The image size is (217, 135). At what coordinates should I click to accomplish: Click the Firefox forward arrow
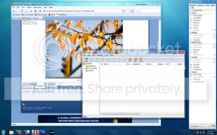(17, 11)
